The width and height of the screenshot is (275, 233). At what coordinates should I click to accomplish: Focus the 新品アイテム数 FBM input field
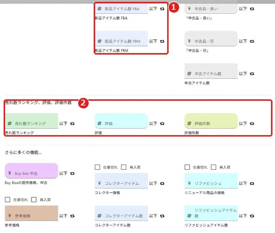(121, 39)
